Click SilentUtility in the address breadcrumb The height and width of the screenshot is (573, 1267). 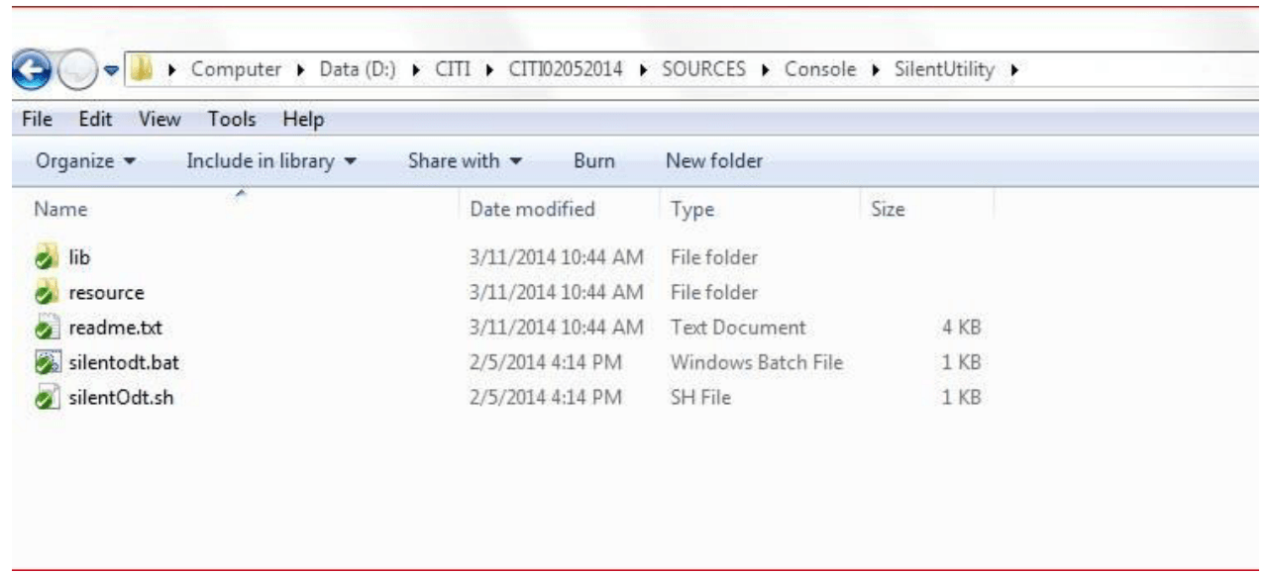pyautogui.click(x=944, y=70)
